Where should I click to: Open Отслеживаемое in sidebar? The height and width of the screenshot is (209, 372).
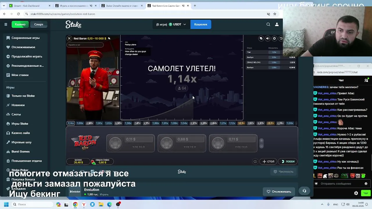pos(25,47)
